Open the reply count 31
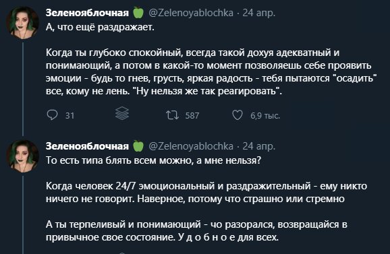390x254 pixels. point(70,116)
